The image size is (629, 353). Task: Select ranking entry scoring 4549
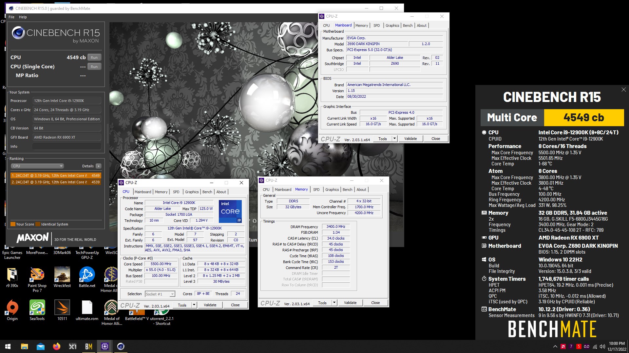click(56, 176)
